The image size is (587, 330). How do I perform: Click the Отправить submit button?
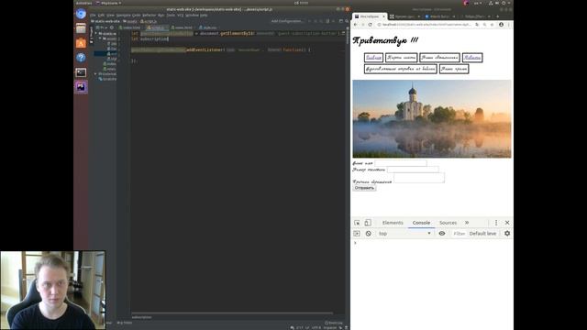tap(364, 188)
